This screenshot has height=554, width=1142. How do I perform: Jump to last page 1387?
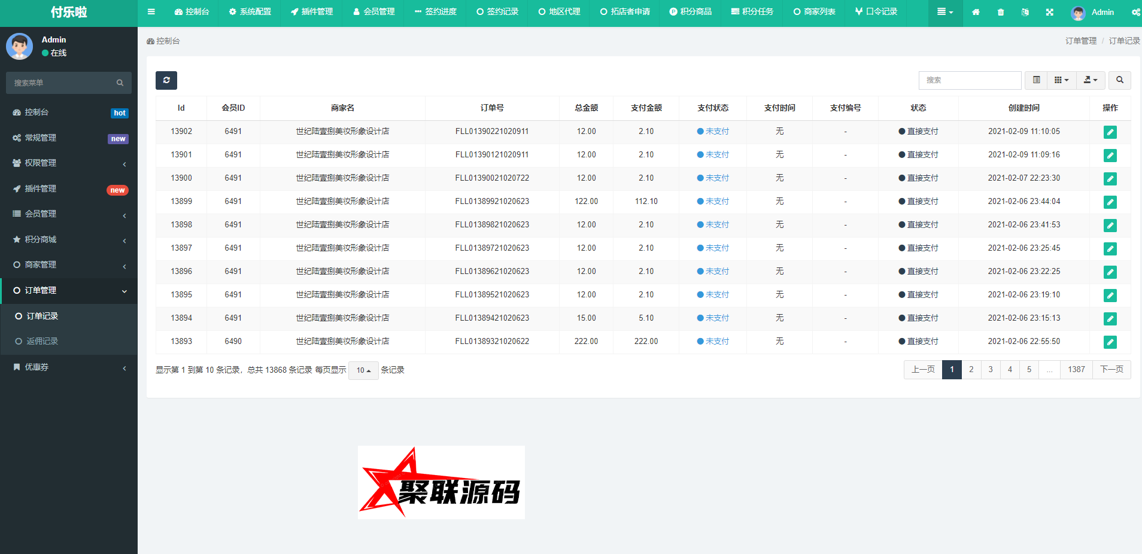(x=1076, y=370)
